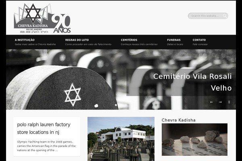Click 'Conheça nossos três cemitérios' subtitle
242x161 pixels.
pyautogui.click(x=139, y=44)
